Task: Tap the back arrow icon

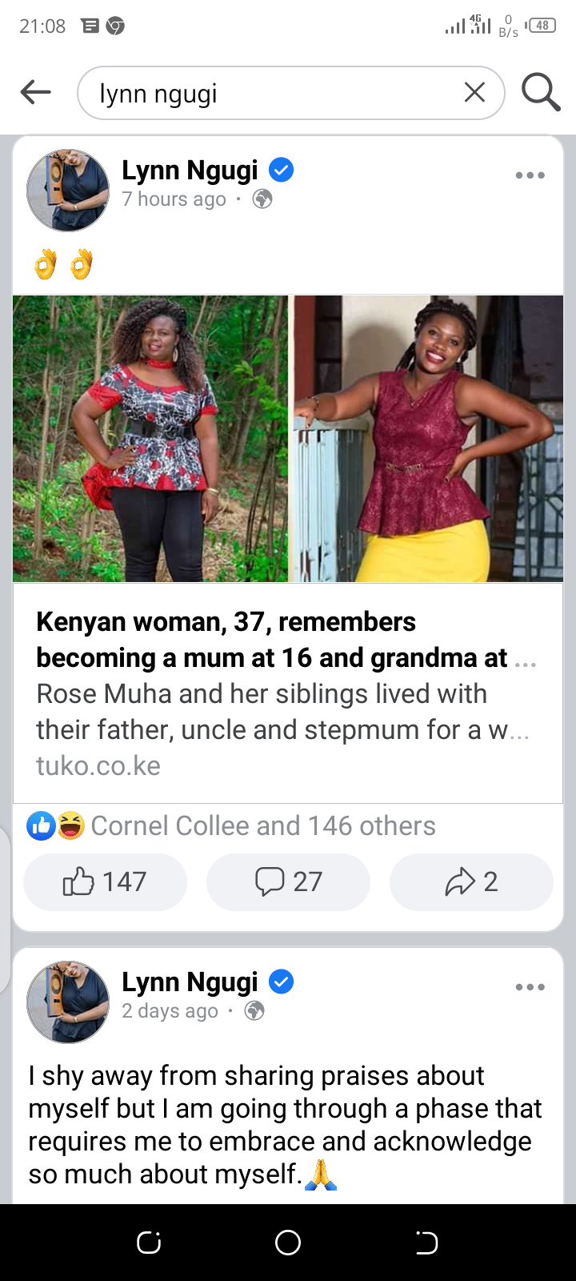Action: pyautogui.click(x=35, y=93)
